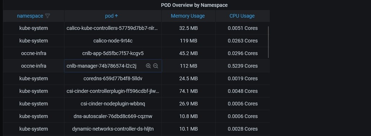Sort by namespace column header

tap(30, 16)
